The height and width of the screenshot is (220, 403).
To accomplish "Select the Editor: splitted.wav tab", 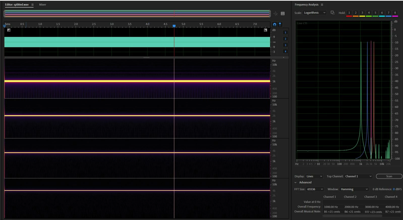I will [17, 5].
